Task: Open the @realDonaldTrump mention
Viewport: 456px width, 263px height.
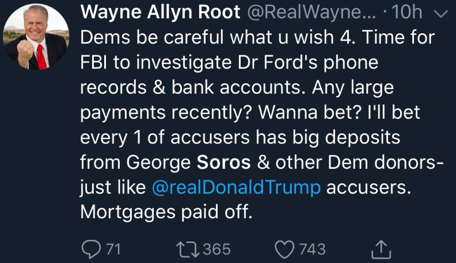Action: pos(237,187)
